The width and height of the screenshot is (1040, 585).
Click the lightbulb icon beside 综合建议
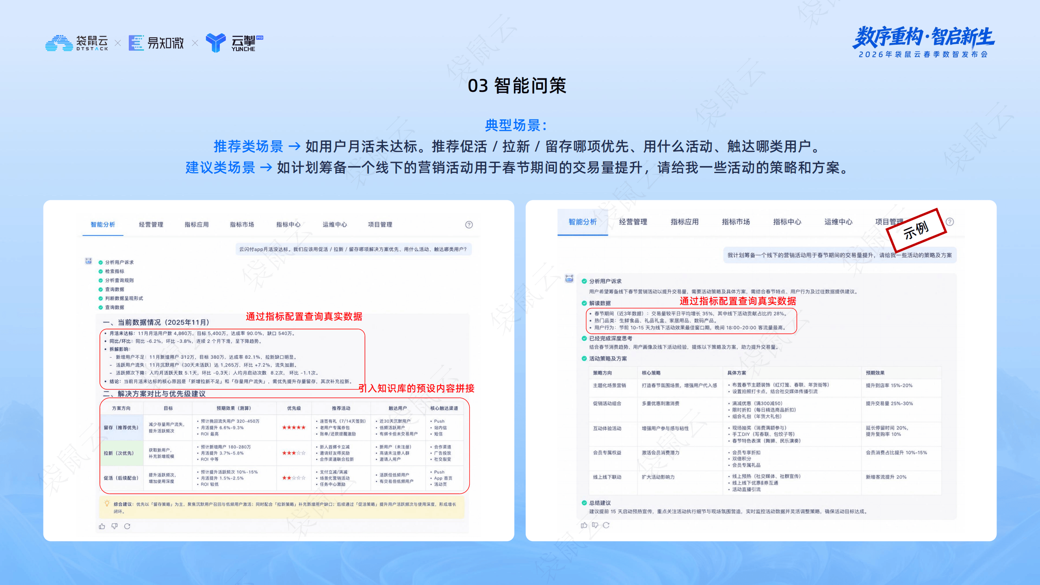(x=107, y=503)
